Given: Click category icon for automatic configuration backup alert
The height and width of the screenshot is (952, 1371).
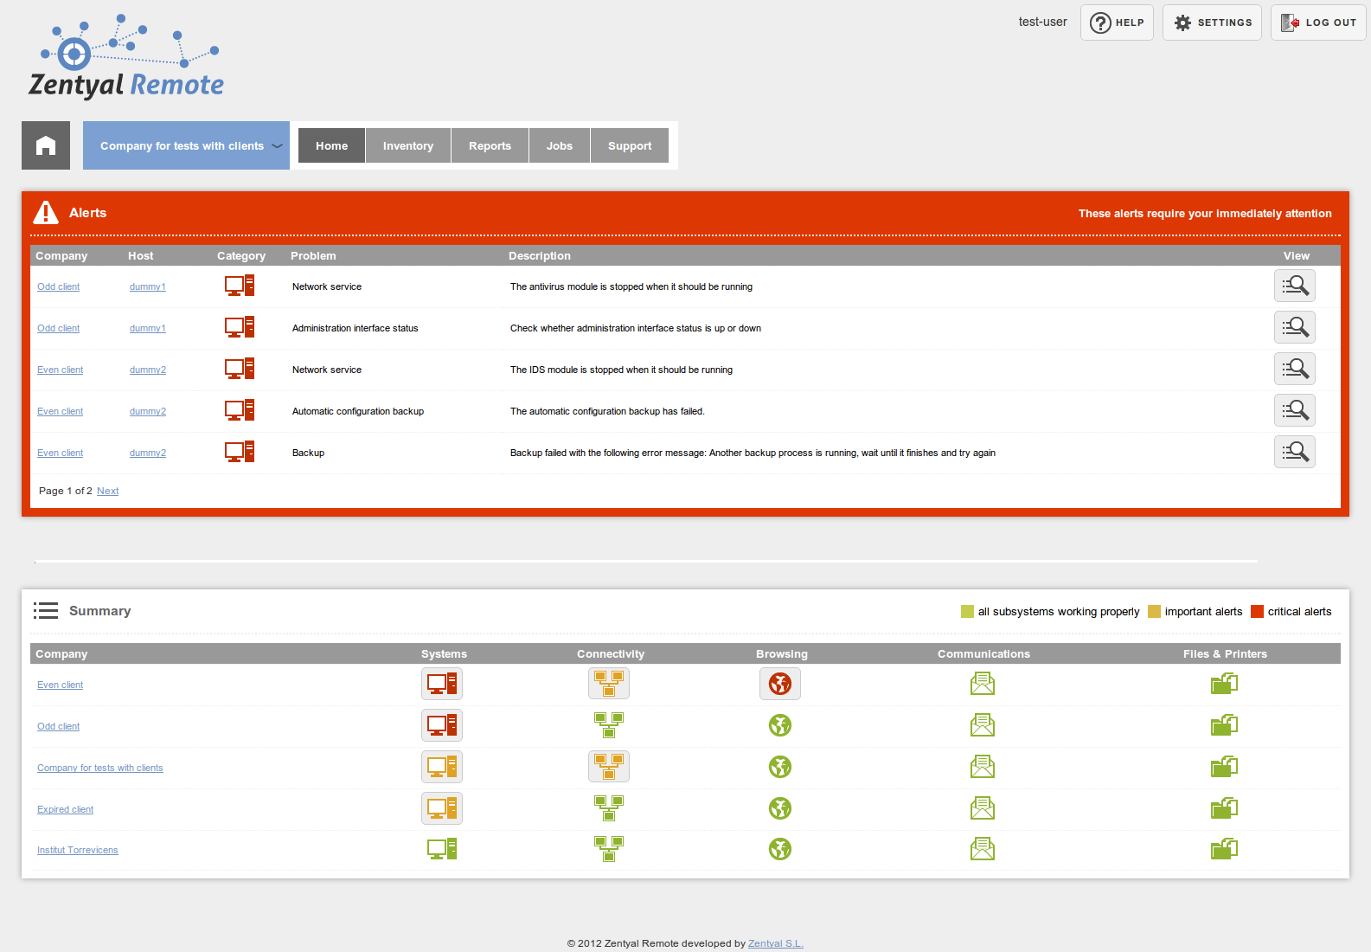Looking at the screenshot, I should pyautogui.click(x=240, y=410).
